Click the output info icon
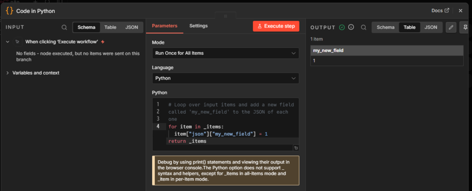The image size is (472, 191). pyautogui.click(x=351, y=27)
